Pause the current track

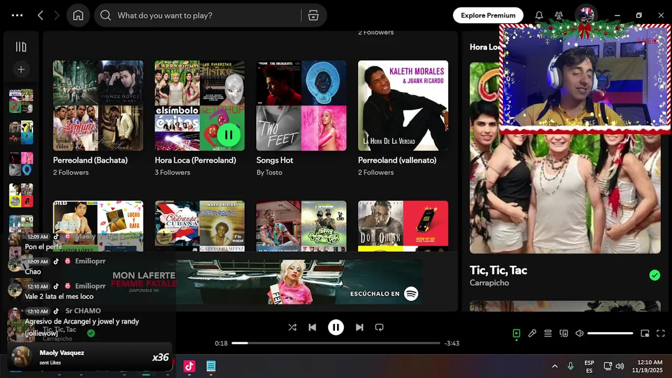(336, 327)
